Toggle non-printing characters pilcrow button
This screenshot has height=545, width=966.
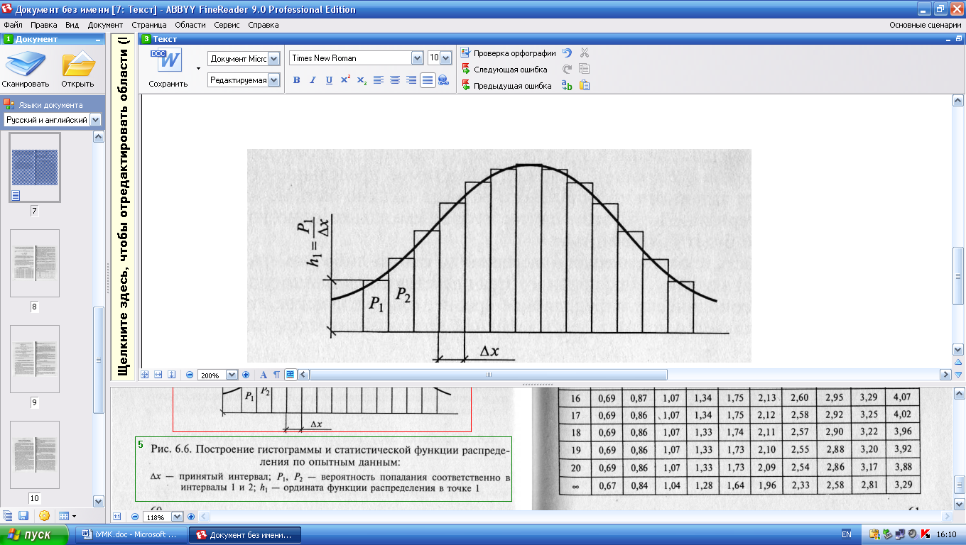tap(276, 375)
